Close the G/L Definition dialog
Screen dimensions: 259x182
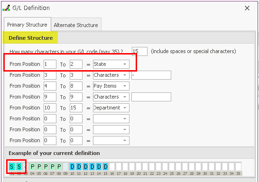pos(247,8)
